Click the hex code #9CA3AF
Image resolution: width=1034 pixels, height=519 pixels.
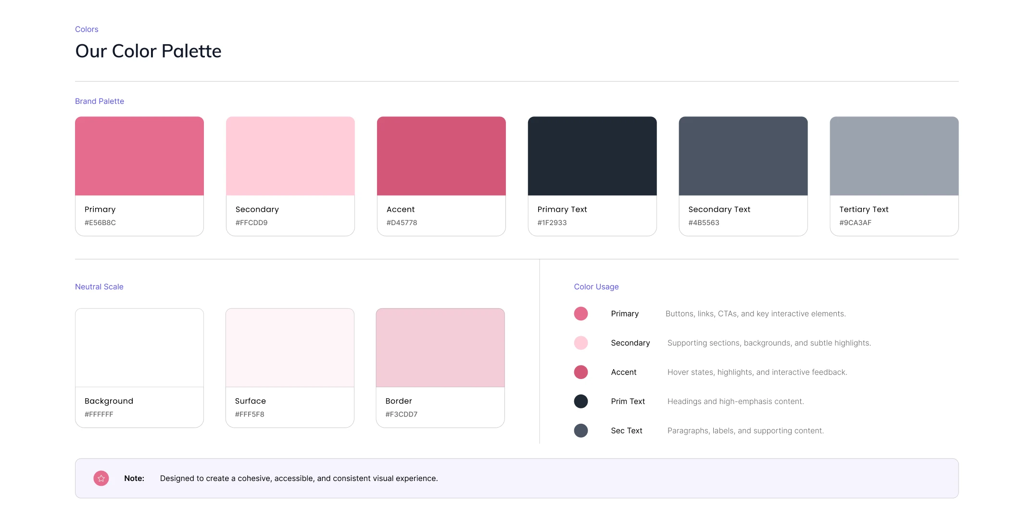pos(856,223)
